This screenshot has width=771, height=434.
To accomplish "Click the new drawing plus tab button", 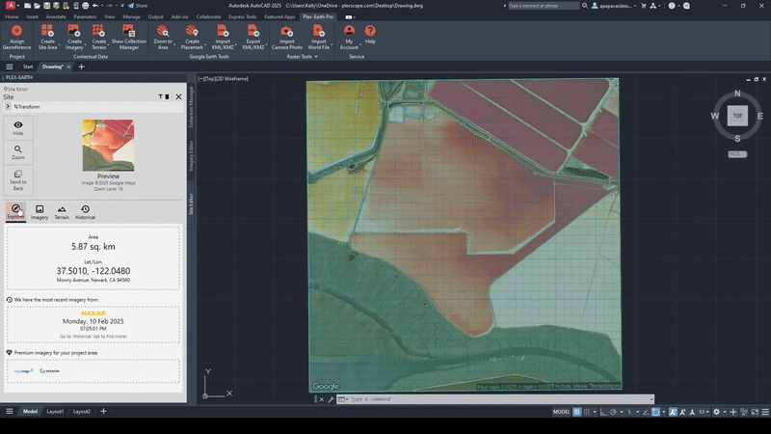I will coord(81,67).
